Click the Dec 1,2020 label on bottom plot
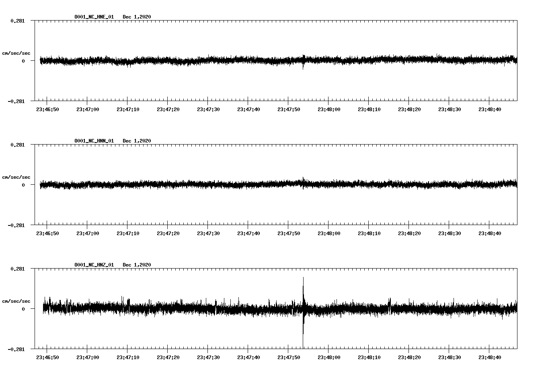Image resolution: width=546 pixels, height=372 pixels. (x=137, y=265)
